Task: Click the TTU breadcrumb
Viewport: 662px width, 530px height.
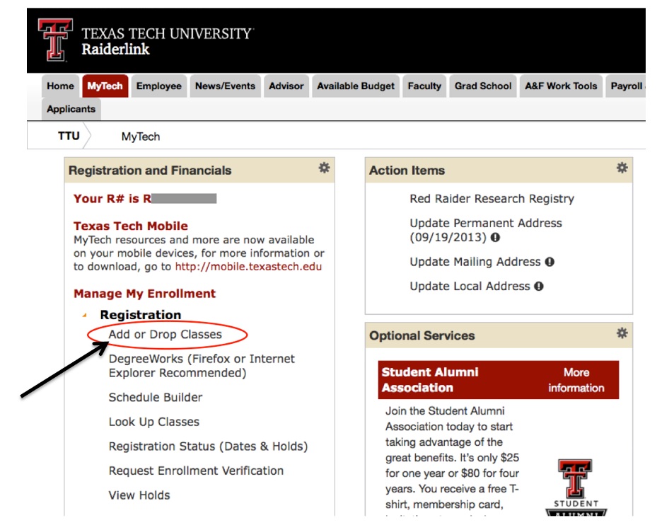Action: pos(69,136)
